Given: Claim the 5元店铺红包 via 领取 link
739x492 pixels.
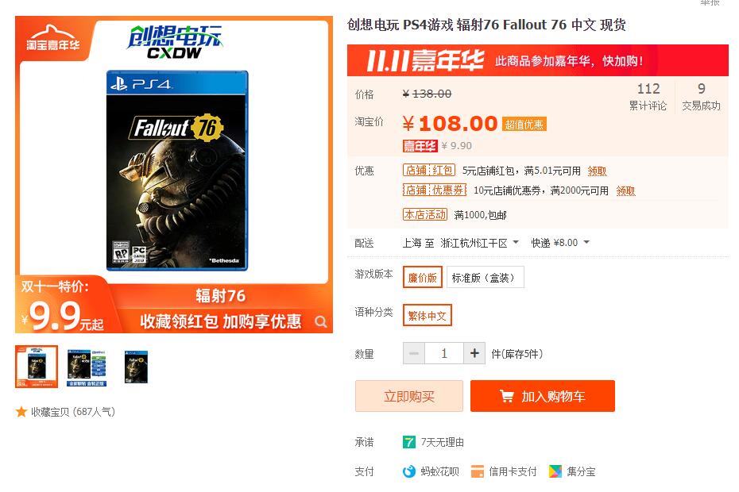Looking at the screenshot, I should [x=597, y=171].
